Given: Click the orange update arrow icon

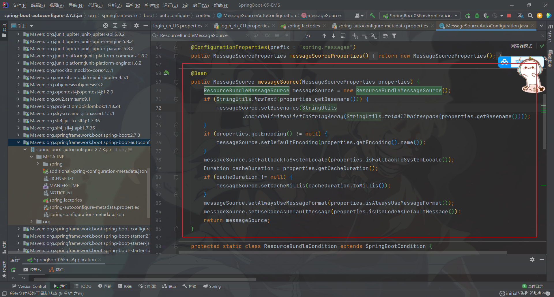Looking at the screenshot, I should (x=539, y=16).
